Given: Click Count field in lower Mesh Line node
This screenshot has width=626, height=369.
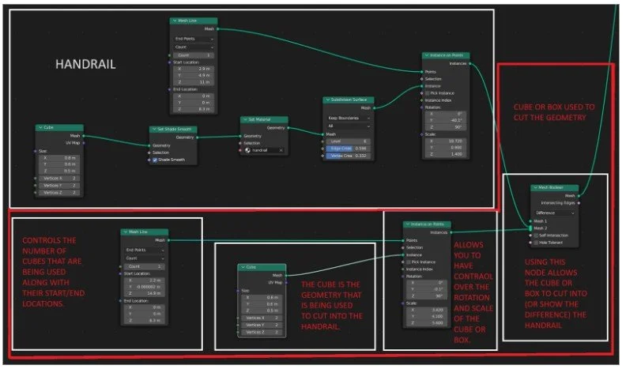Looking at the screenshot, I should (145, 266).
